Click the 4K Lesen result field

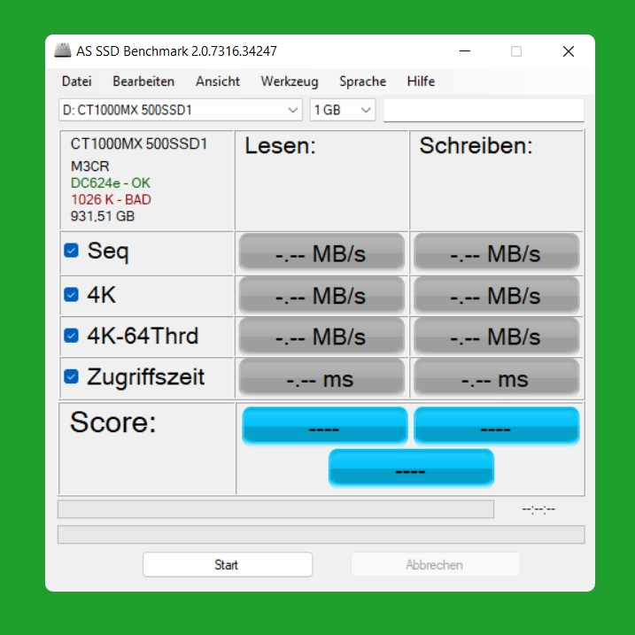(321, 296)
